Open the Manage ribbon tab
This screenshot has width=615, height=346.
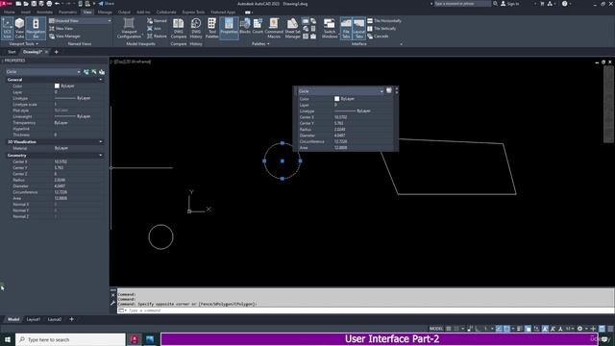(105, 12)
